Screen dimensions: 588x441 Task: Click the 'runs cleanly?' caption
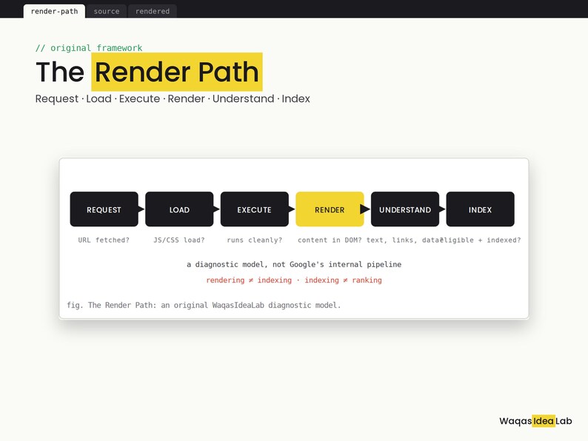tap(255, 240)
